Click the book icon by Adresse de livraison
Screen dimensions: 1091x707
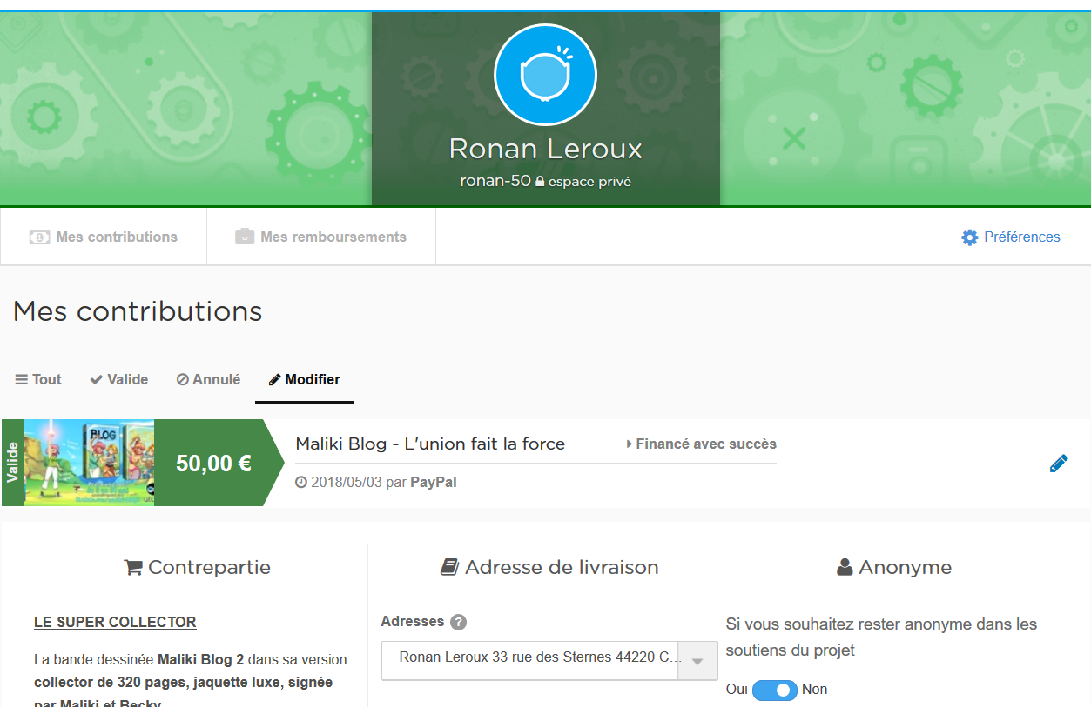[449, 568]
